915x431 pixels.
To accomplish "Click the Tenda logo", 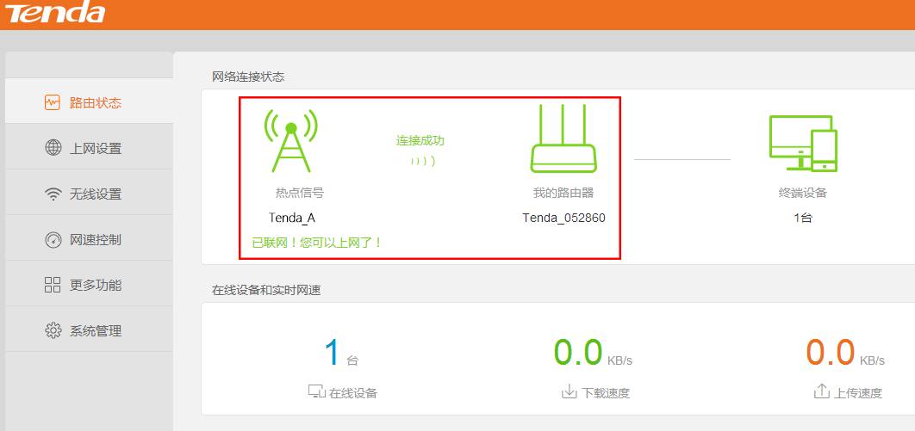I will (55, 14).
